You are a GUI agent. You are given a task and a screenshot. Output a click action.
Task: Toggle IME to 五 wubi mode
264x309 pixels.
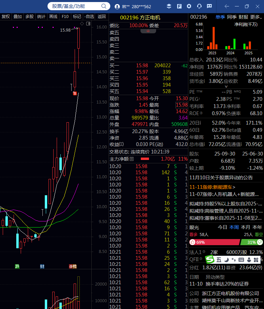(x=219, y=260)
